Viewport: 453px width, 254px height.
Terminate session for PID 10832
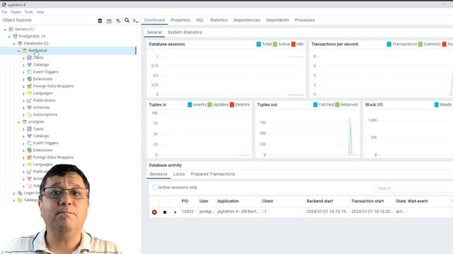(x=154, y=212)
